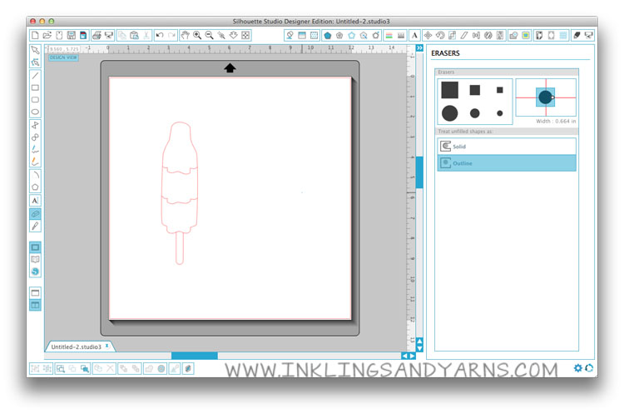Screen dimensions: 624x414
Task: Click the eraser width preview handle
Action: click(x=552, y=97)
